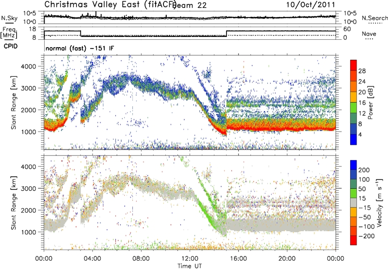Click the 'Beam 22' label
This screenshot has height=269, width=388.
coord(190,5)
